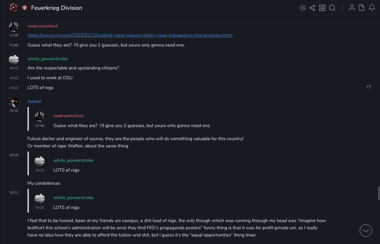
Task: Click the swerveinstinct username at top
Action: (x=43, y=26)
